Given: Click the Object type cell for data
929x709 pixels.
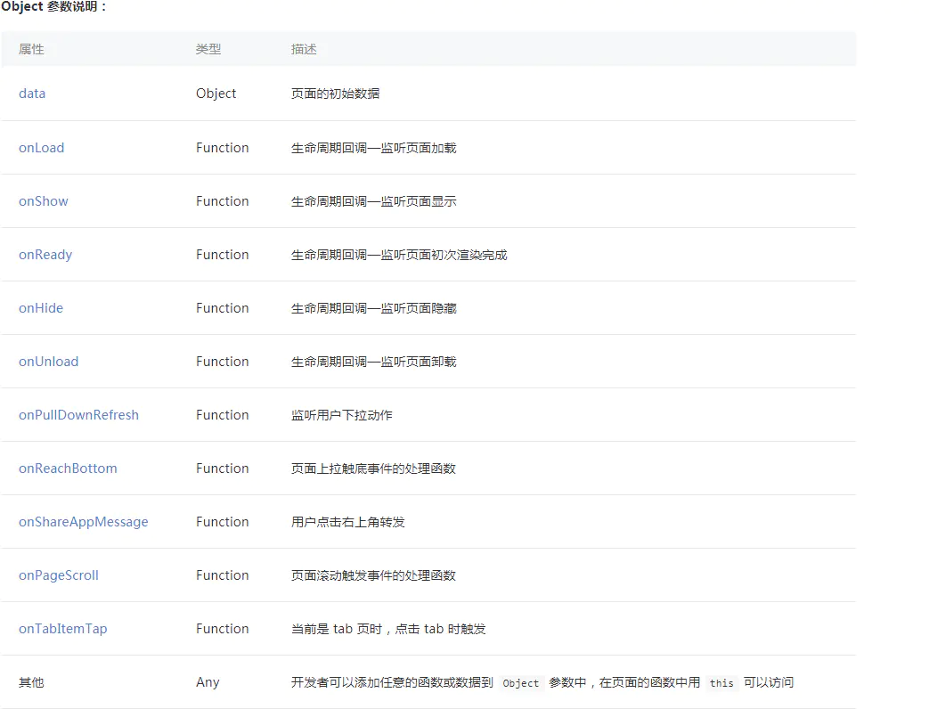Looking at the screenshot, I should tap(216, 94).
